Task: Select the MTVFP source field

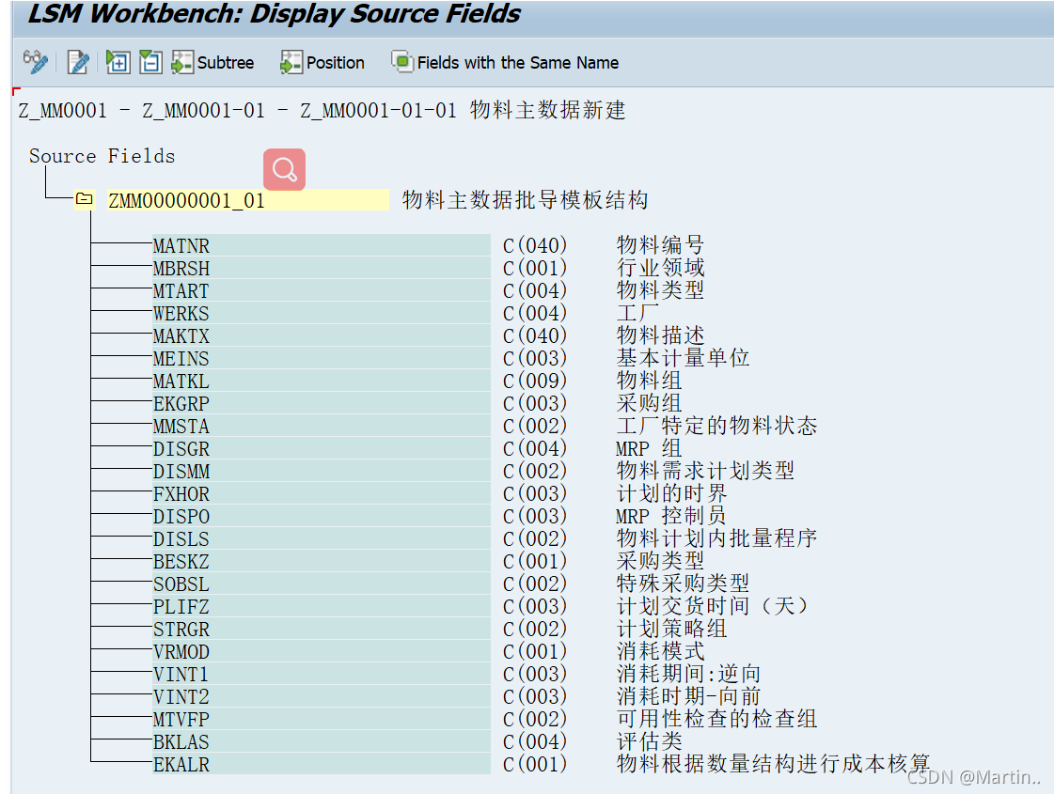Action: click(322, 720)
